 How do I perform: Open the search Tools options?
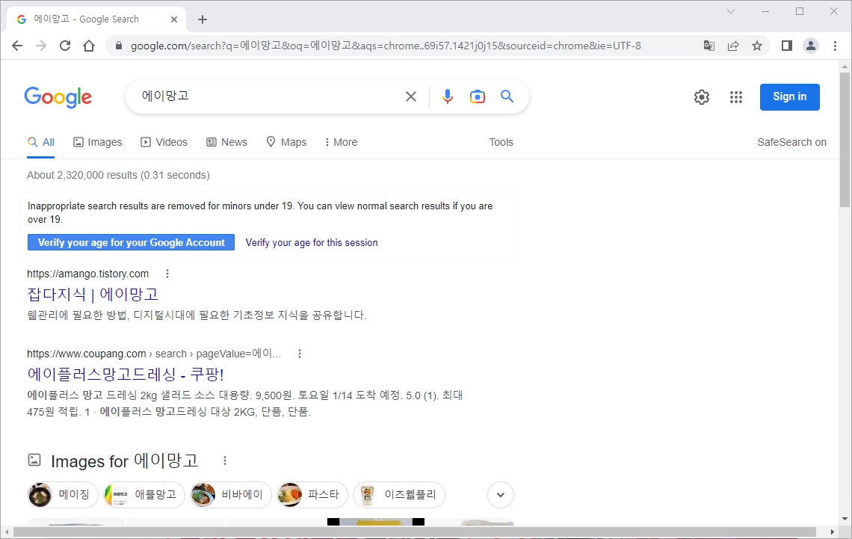(501, 142)
